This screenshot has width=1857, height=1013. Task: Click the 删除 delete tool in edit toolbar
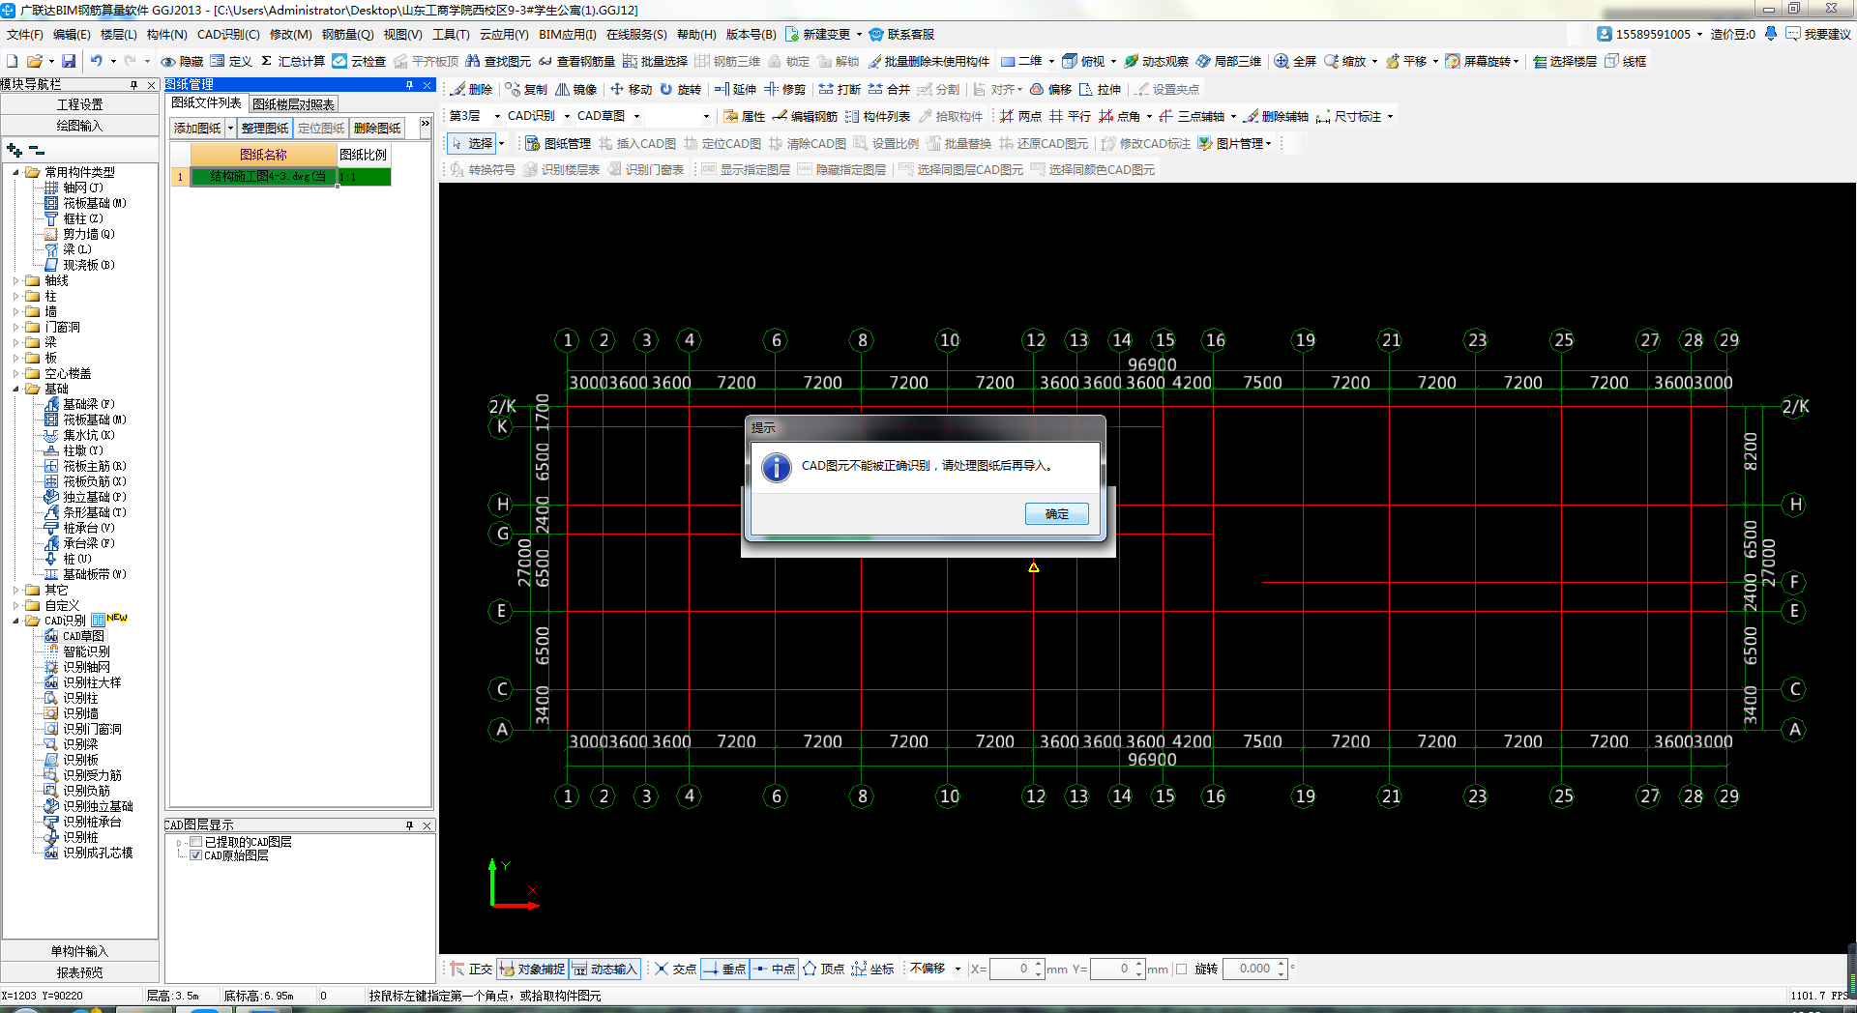[472, 89]
